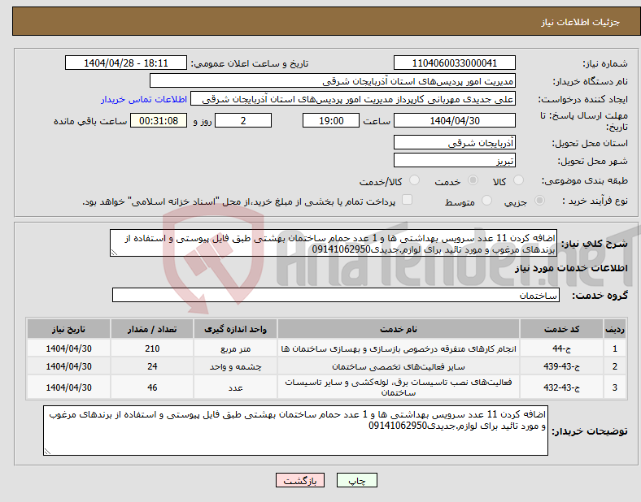Click the quantity 24 cell
This screenshot has width=641, height=502.
[152, 366]
